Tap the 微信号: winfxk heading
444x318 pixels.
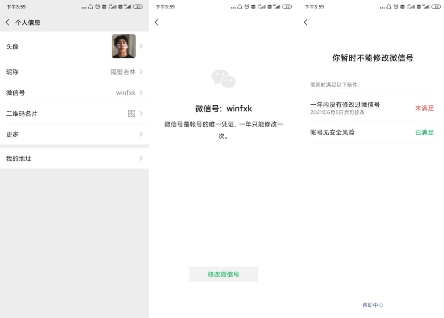(224, 109)
